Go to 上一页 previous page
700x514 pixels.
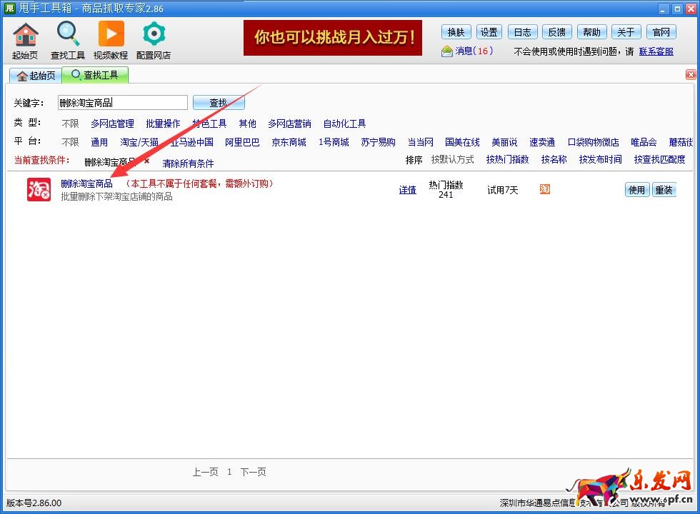tap(206, 472)
